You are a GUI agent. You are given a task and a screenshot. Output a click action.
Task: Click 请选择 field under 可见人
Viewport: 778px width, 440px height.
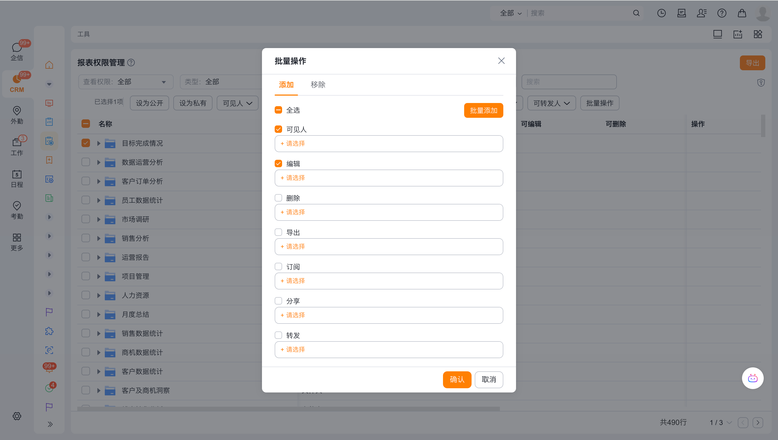click(x=388, y=144)
